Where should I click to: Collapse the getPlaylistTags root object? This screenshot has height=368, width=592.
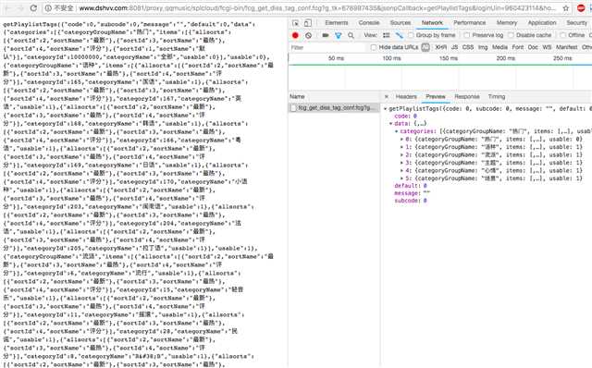pos(386,109)
